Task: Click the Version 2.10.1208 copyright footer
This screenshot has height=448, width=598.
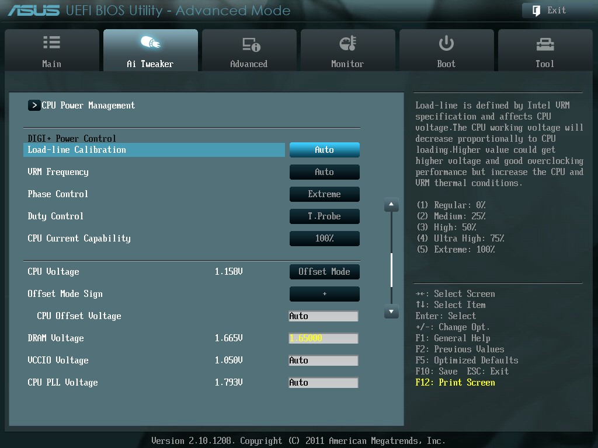Action: click(298, 441)
